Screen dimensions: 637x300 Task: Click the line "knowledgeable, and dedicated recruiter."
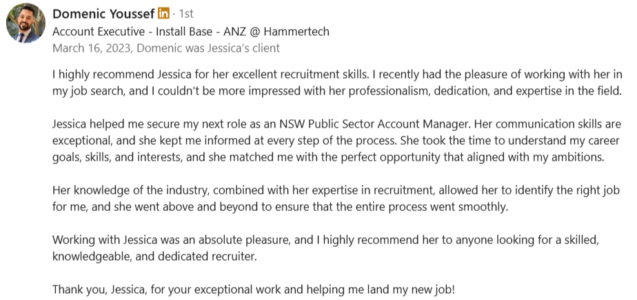(155, 257)
